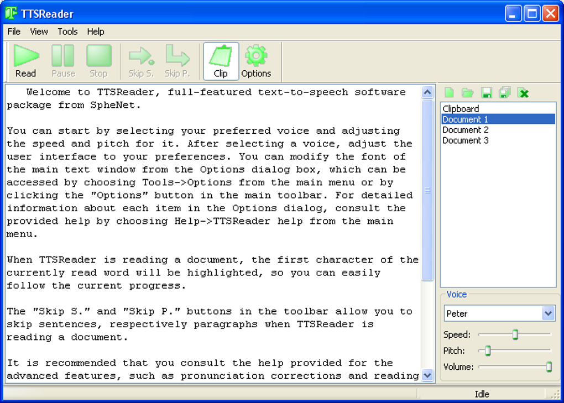Open a file with the folder icon

click(x=468, y=93)
